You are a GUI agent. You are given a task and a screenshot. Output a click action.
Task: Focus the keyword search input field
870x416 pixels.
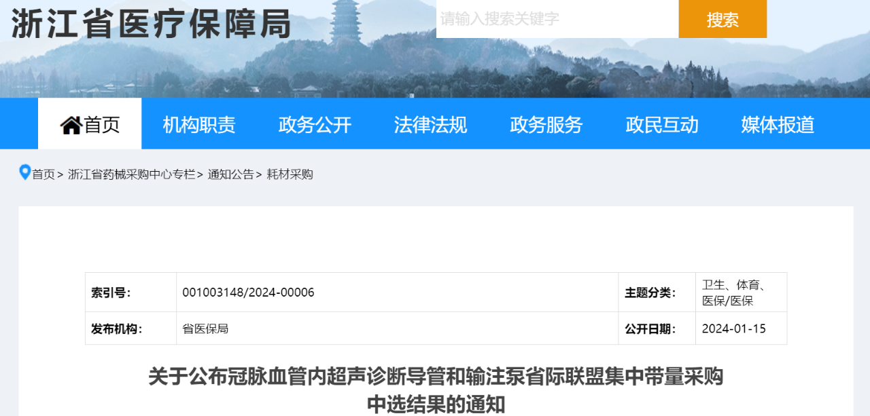(x=557, y=19)
